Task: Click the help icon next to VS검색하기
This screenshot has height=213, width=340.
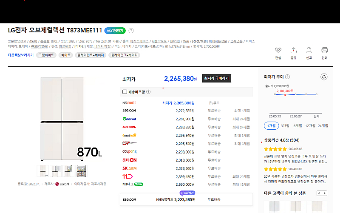Action: click(x=131, y=31)
